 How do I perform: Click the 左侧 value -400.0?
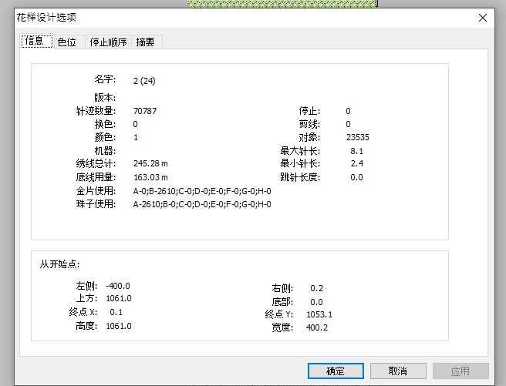pyautogui.click(x=118, y=286)
